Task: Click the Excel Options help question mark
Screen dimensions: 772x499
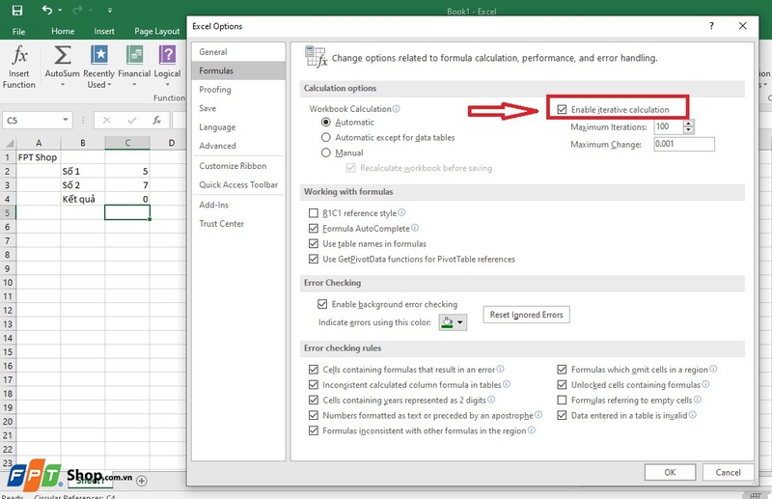Action: 711,26
